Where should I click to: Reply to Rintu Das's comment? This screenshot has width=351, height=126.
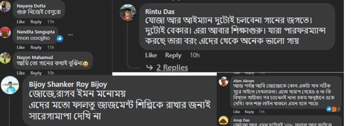[173, 55]
